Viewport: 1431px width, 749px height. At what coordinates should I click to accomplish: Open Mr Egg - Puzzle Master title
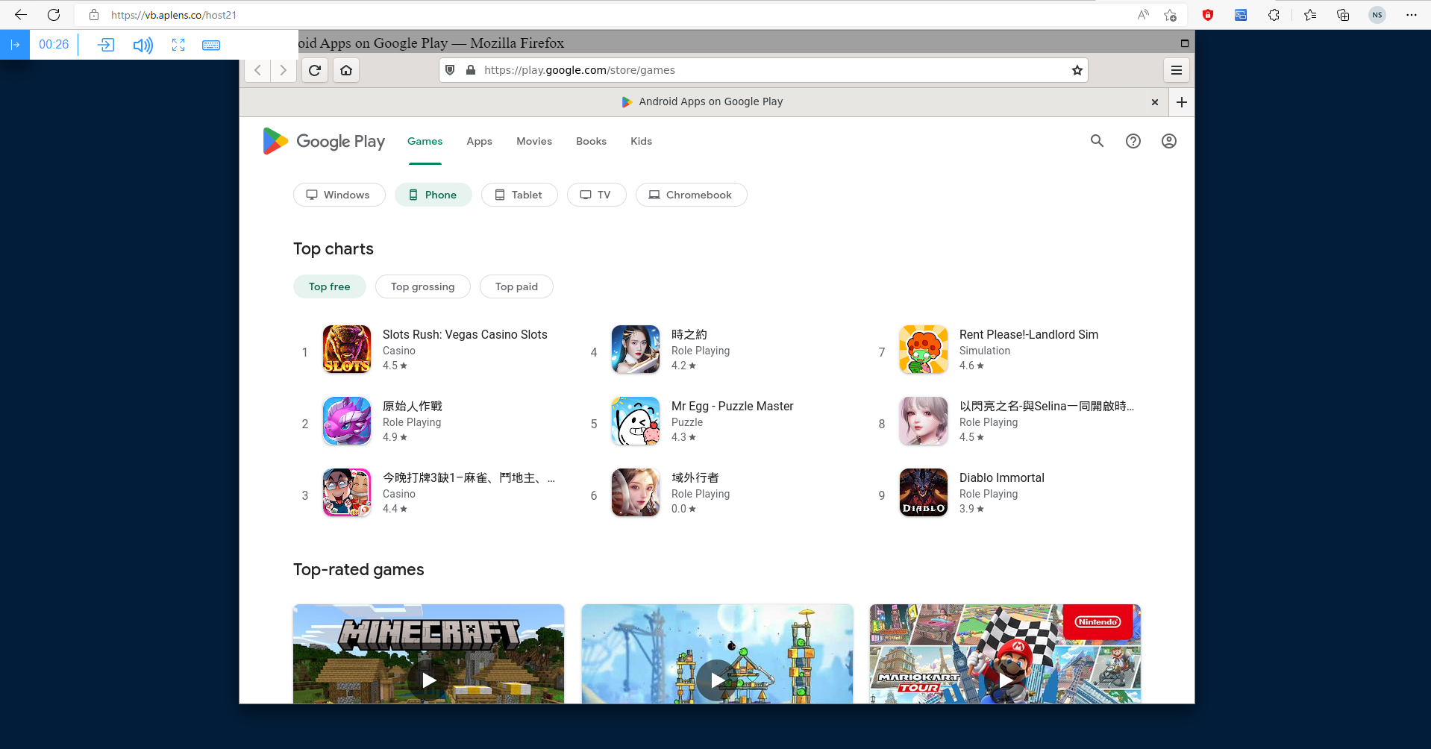732,406
